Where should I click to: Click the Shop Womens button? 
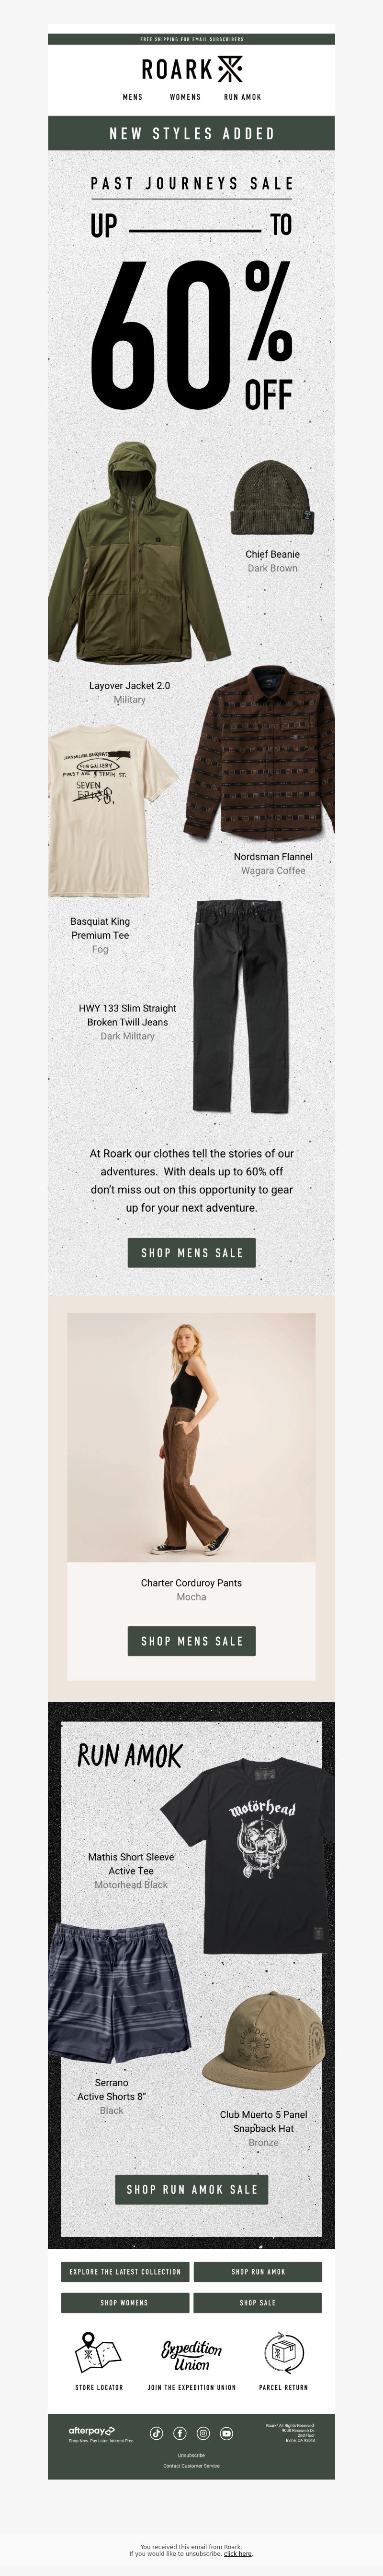pos(124,2302)
